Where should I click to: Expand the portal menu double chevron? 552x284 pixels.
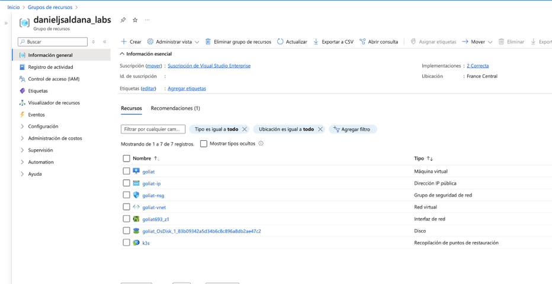click(x=6, y=23)
